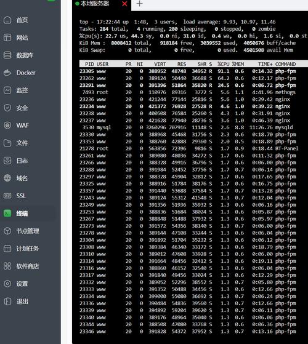This screenshot has height=344, width=308.
Task: Click the 域名 globe icon
Action: (x=7, y=178)
